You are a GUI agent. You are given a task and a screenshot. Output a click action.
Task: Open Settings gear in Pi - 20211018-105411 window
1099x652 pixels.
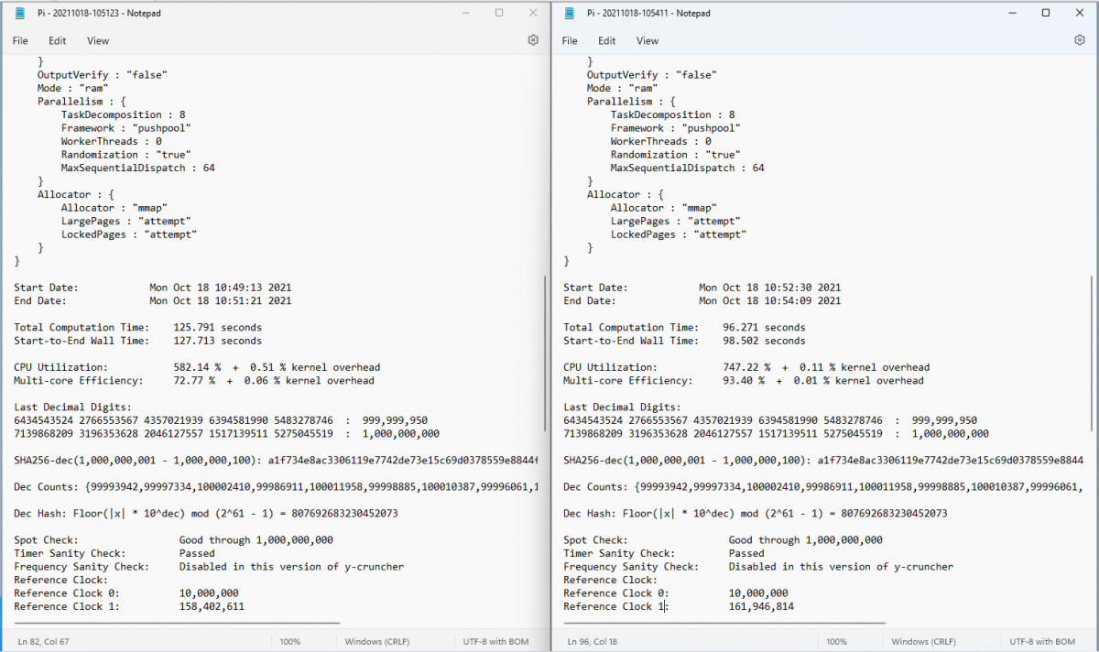[x=1079, y=40]
